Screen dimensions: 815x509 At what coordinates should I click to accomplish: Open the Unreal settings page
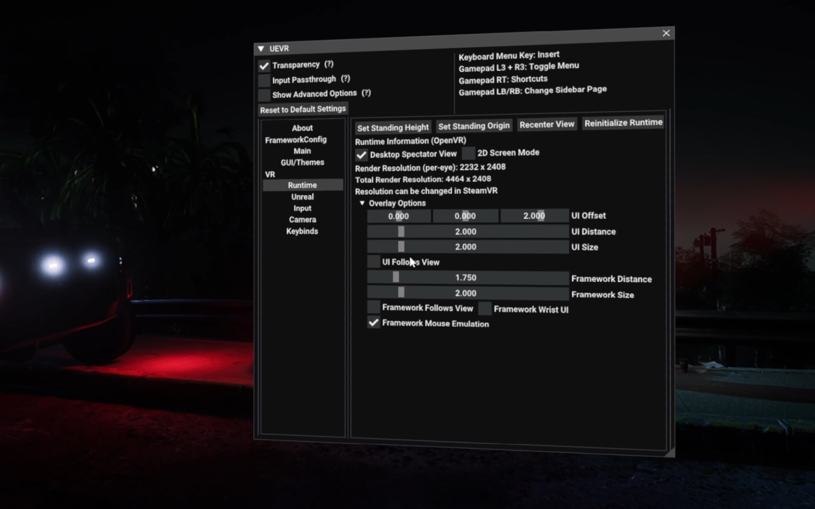click(302, 196)
